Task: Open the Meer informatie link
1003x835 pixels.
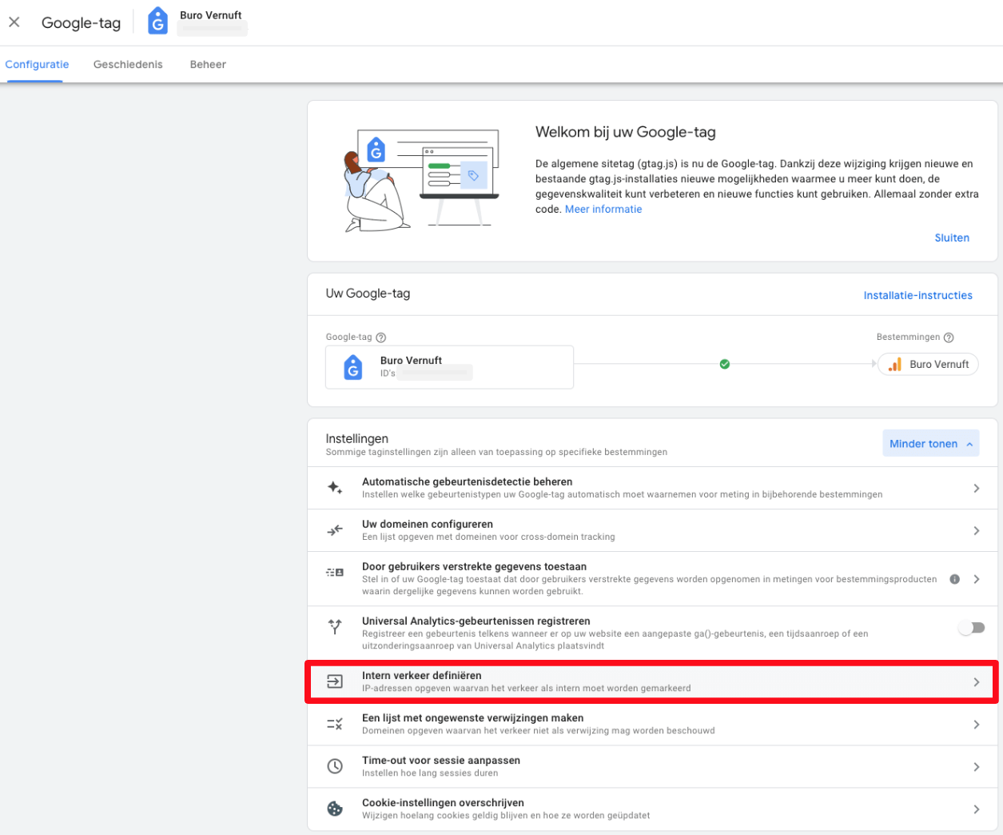Action: (603, 210)
